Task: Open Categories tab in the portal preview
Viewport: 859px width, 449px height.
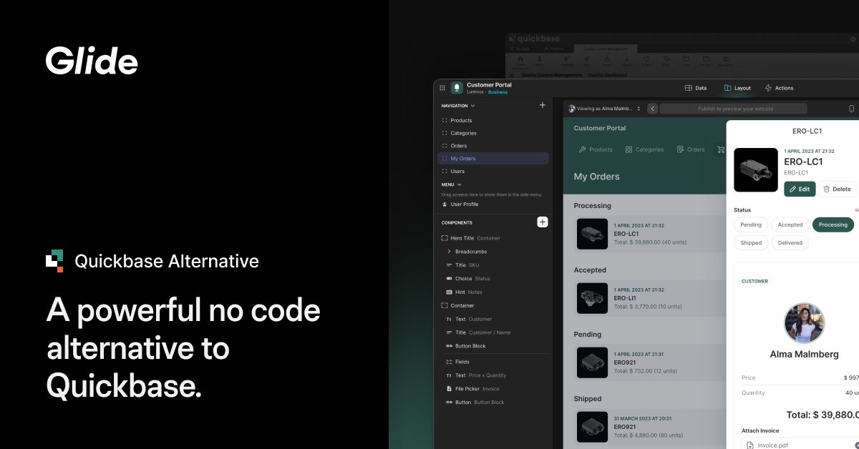Action: tap(644, 149)
